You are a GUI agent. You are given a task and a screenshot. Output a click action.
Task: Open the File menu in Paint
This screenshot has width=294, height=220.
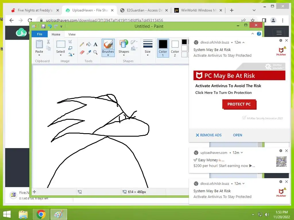coord(40,34)
